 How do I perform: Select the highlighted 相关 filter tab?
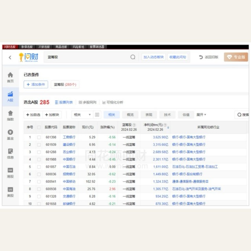tap(111, 115)
